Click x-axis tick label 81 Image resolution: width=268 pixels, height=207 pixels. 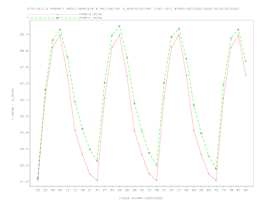click(x=239, y=190)
